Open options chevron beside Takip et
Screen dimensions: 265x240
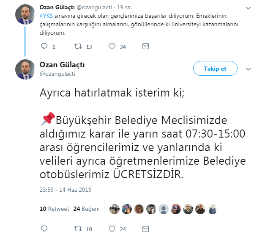[x=248, y=69]
